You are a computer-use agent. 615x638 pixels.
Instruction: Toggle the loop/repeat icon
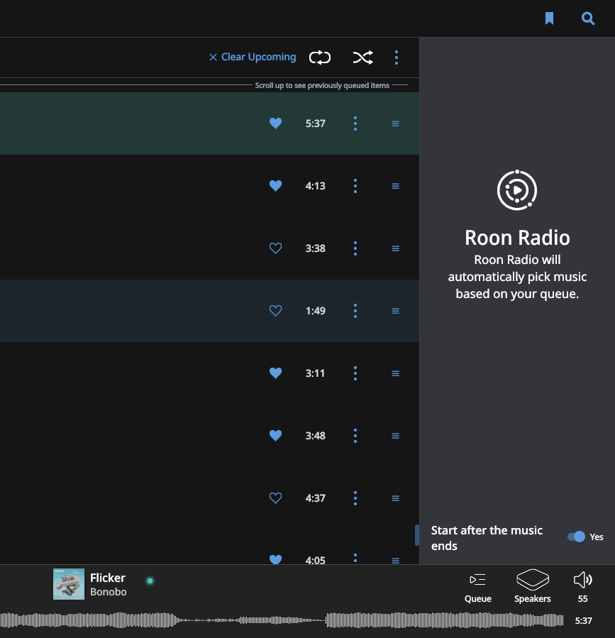(x=320, y=57)
